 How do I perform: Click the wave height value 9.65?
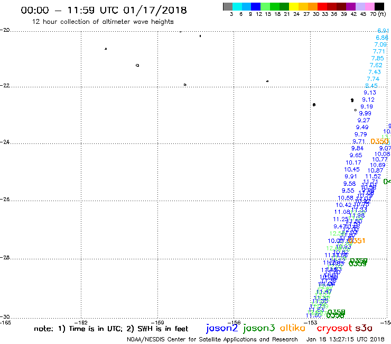coord(356,156)
